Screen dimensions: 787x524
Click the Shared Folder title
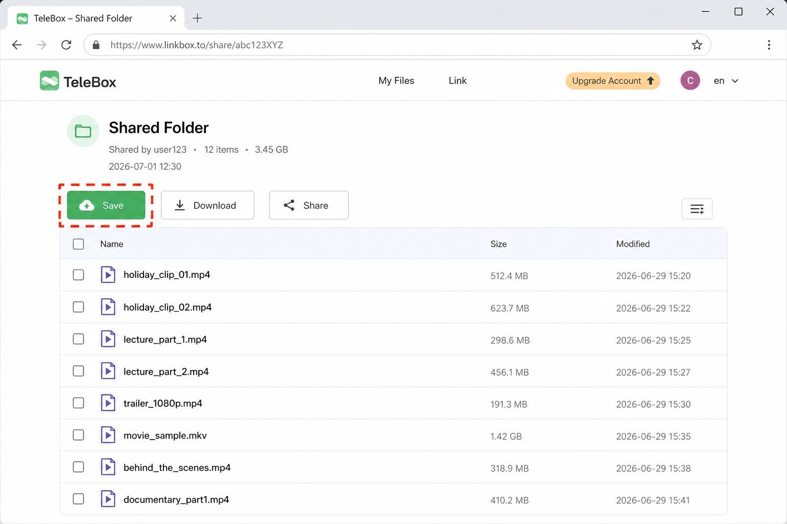click(159, 127)
